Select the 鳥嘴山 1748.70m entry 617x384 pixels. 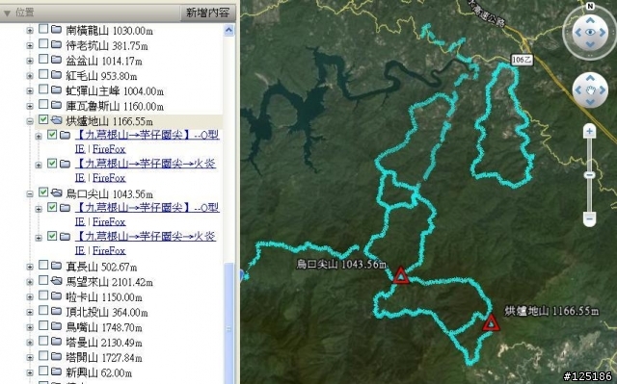[x=104, y=327]
